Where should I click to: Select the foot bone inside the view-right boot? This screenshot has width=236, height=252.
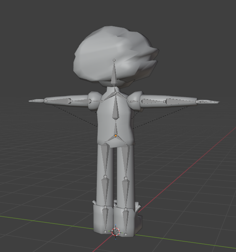click(126, 222)
